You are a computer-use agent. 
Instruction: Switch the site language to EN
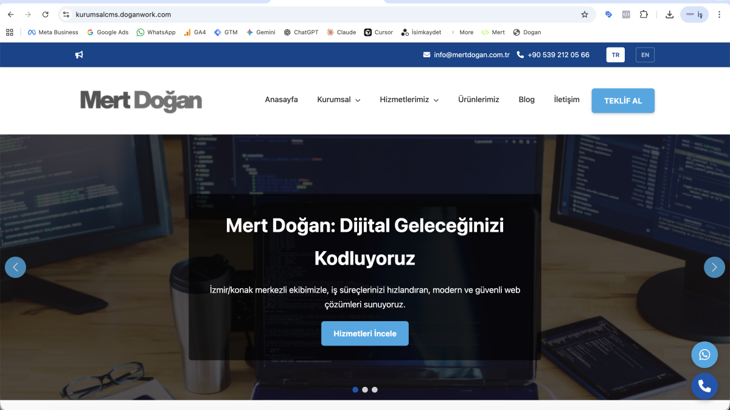645,55
